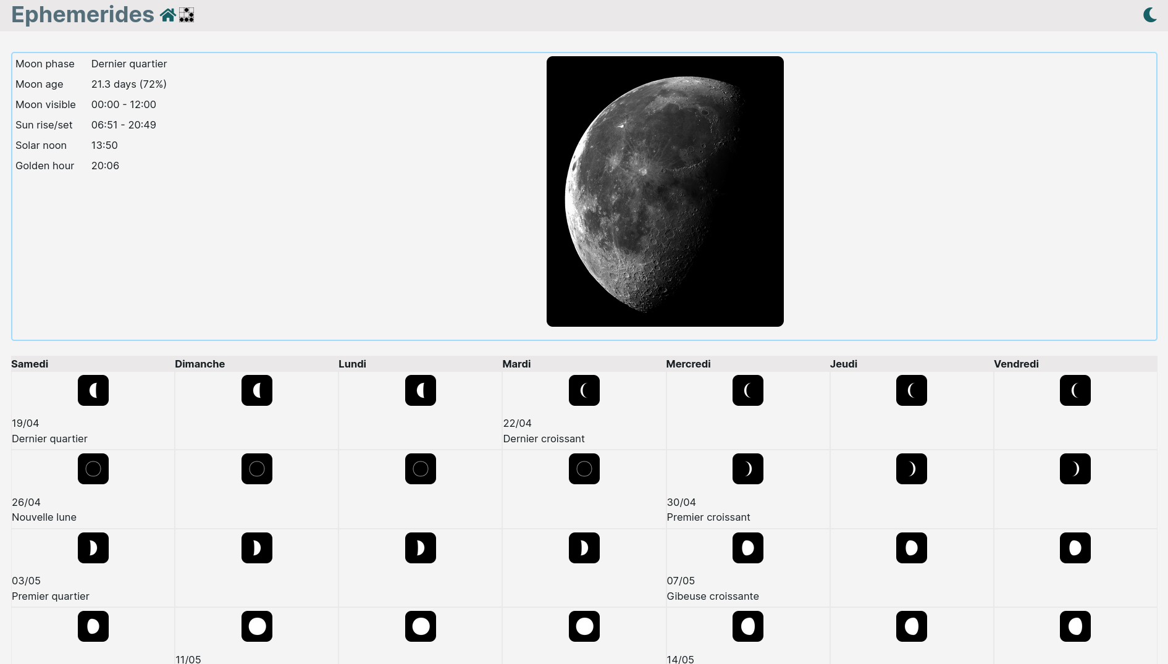Select the half moon icon above 03/05

[93, 548]
